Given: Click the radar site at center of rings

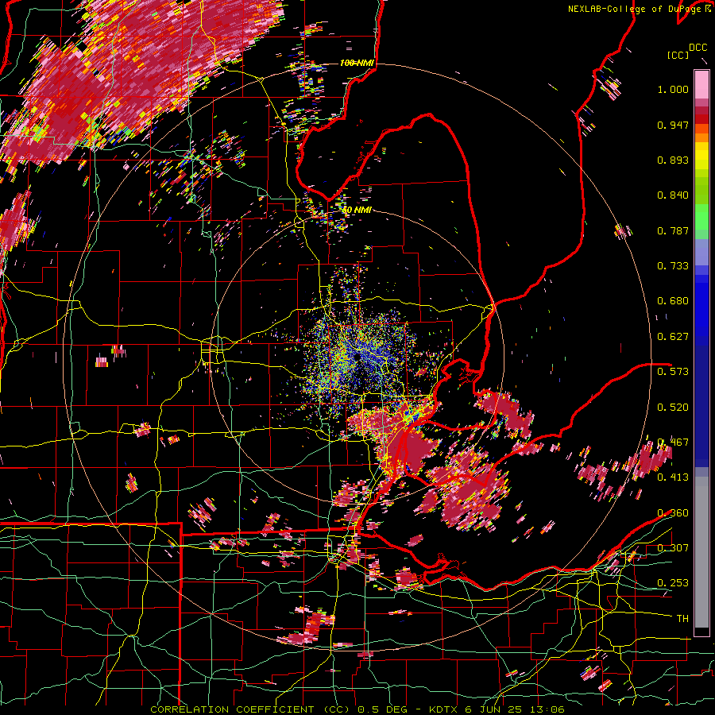Looking at the screenshot, I should coord(357,357).
